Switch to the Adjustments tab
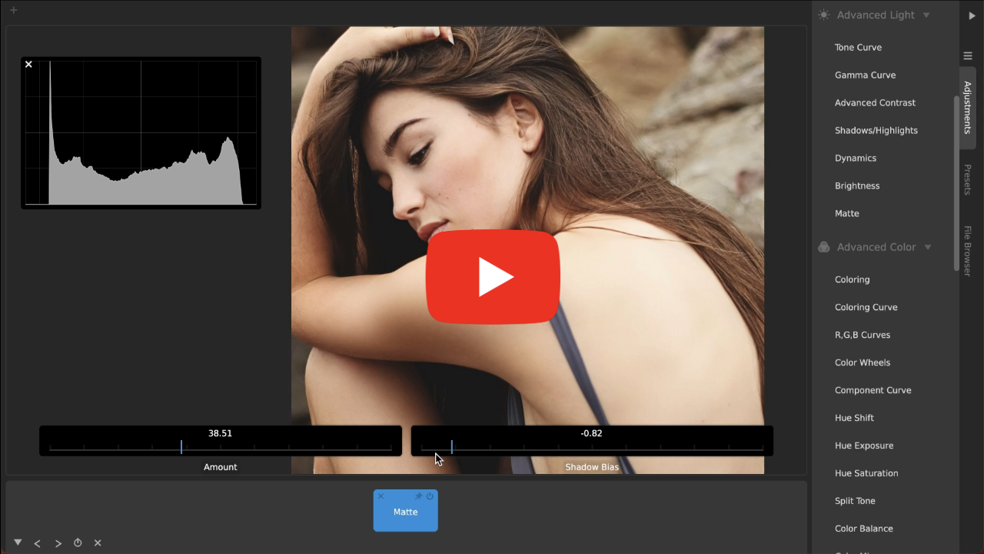 (968, 108)
